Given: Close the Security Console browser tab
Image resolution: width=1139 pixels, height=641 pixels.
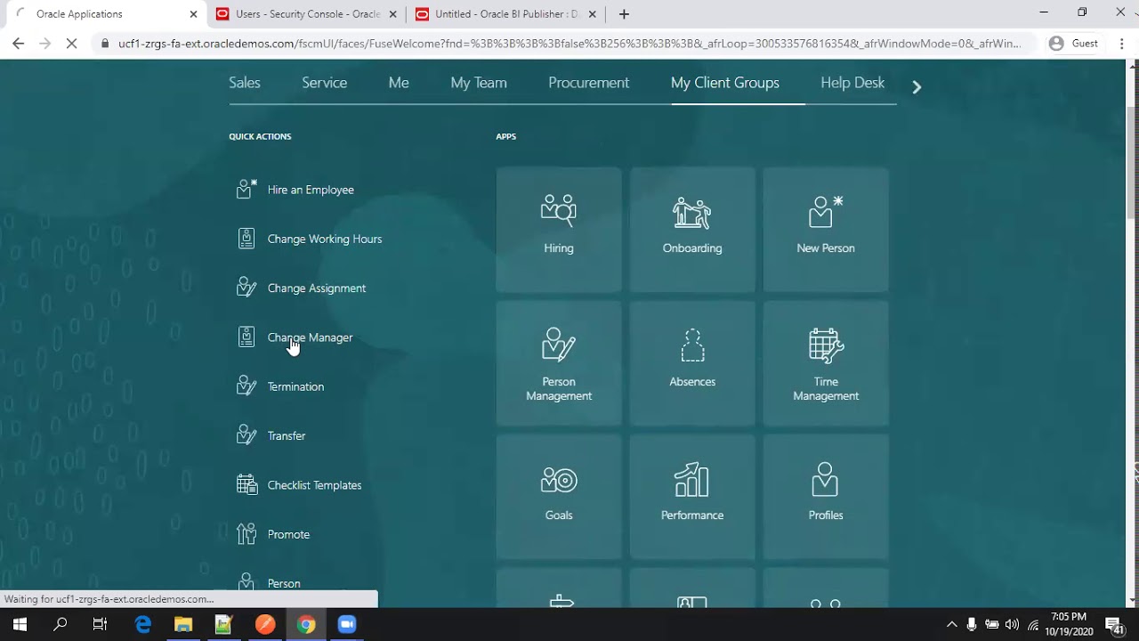Looking at the screenshot, I should (x=393, y=14).
